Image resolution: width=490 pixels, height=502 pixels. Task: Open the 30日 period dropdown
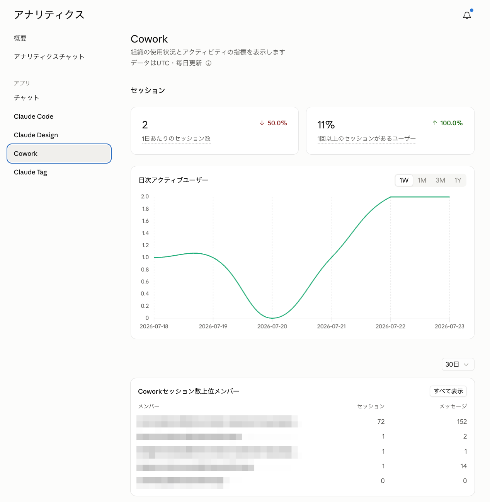tap(458, 364)
